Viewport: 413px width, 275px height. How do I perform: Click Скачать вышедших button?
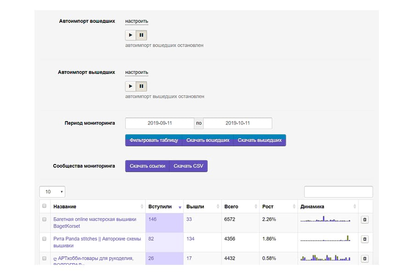tap(260, 140)
